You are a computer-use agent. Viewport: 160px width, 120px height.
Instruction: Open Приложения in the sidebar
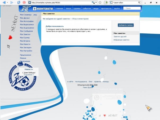(x=25, y=61)
